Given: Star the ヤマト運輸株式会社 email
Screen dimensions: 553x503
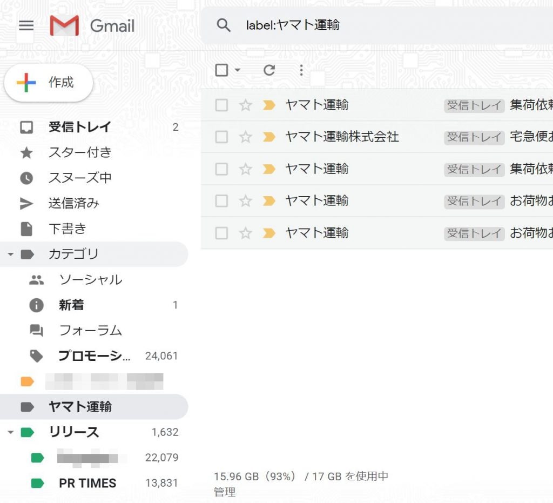Looking at the screenshot, I should pyautogui.click(x=246, y=137).
